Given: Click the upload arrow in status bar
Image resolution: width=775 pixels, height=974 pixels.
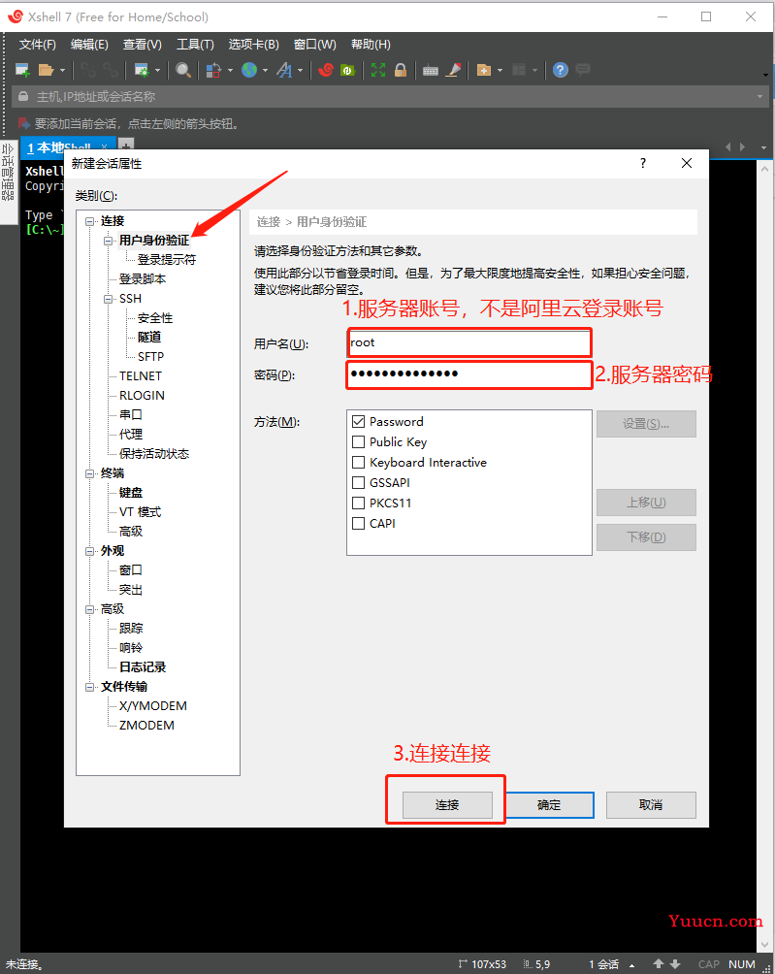Looking at the screenshot, I should 659,964.
